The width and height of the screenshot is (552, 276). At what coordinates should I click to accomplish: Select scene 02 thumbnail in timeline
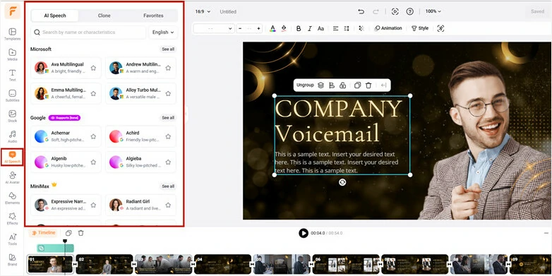coord(104,265)
